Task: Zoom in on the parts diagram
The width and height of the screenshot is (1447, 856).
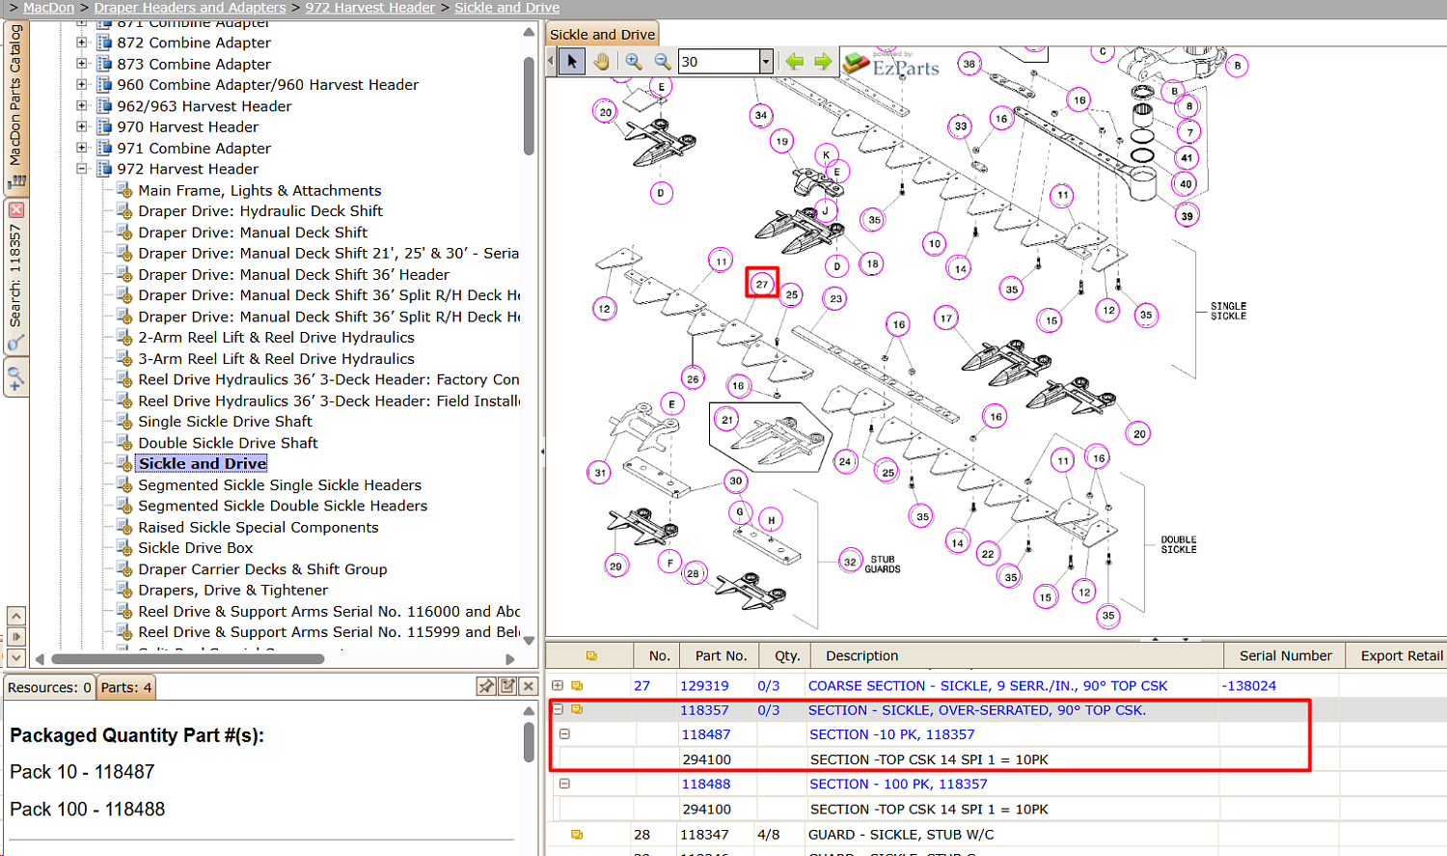Action: coord(634,62)
